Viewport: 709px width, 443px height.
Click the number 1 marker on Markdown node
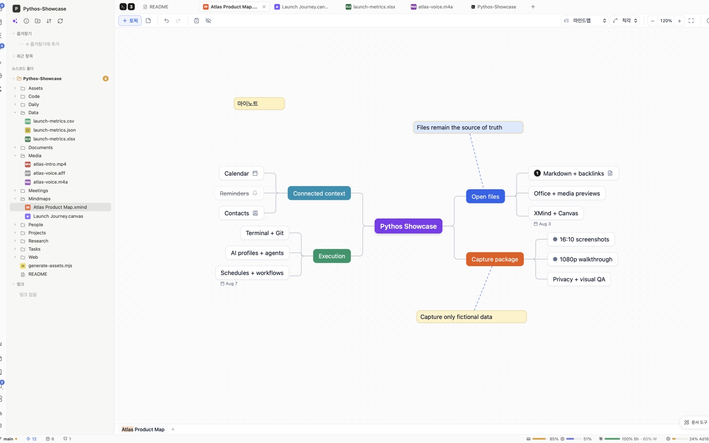point(537,173)
